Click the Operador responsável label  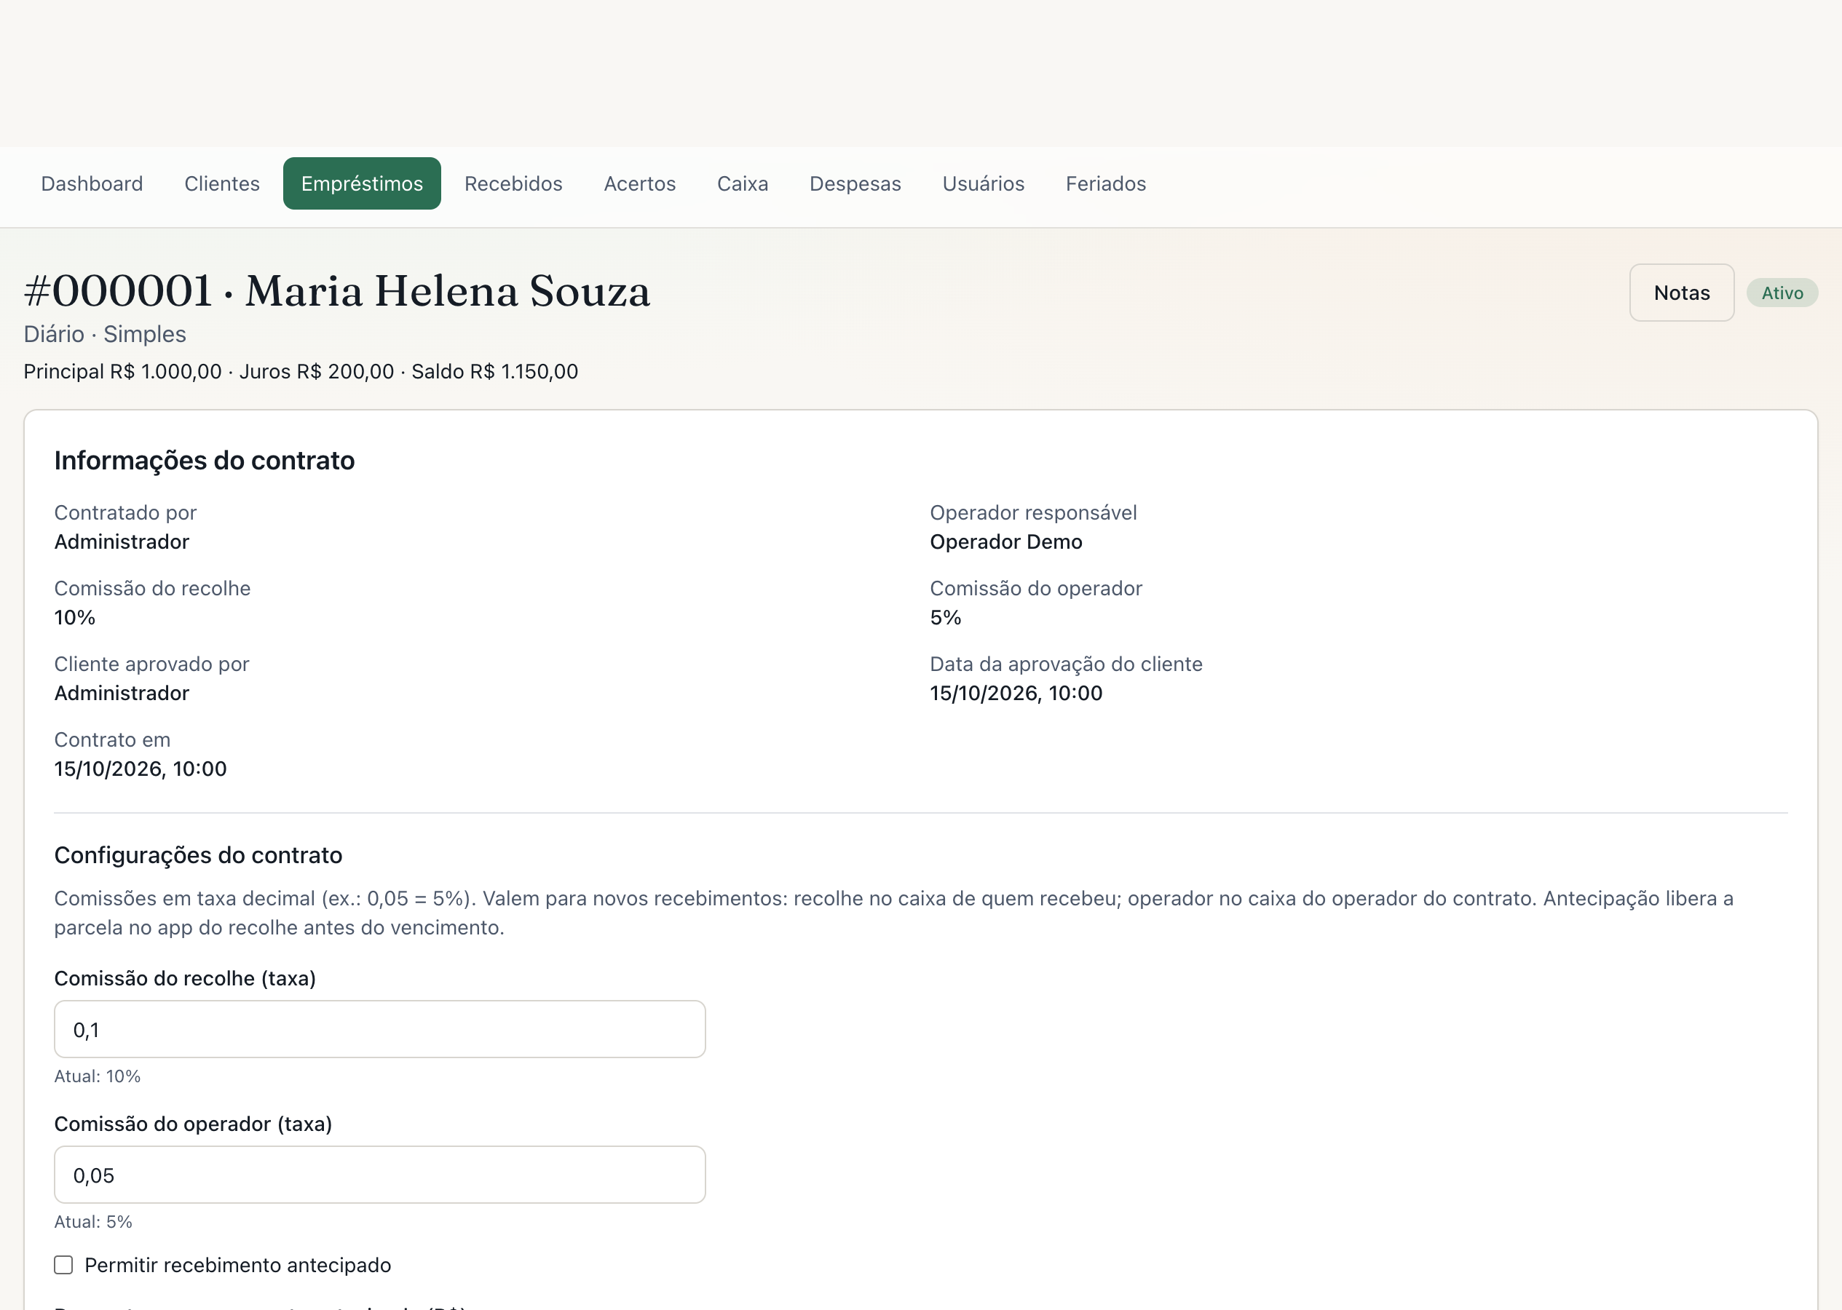1034,512
